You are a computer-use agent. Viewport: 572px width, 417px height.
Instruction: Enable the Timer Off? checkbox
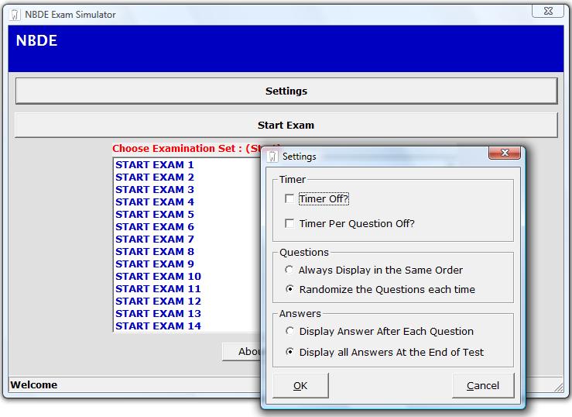(289, 198)
